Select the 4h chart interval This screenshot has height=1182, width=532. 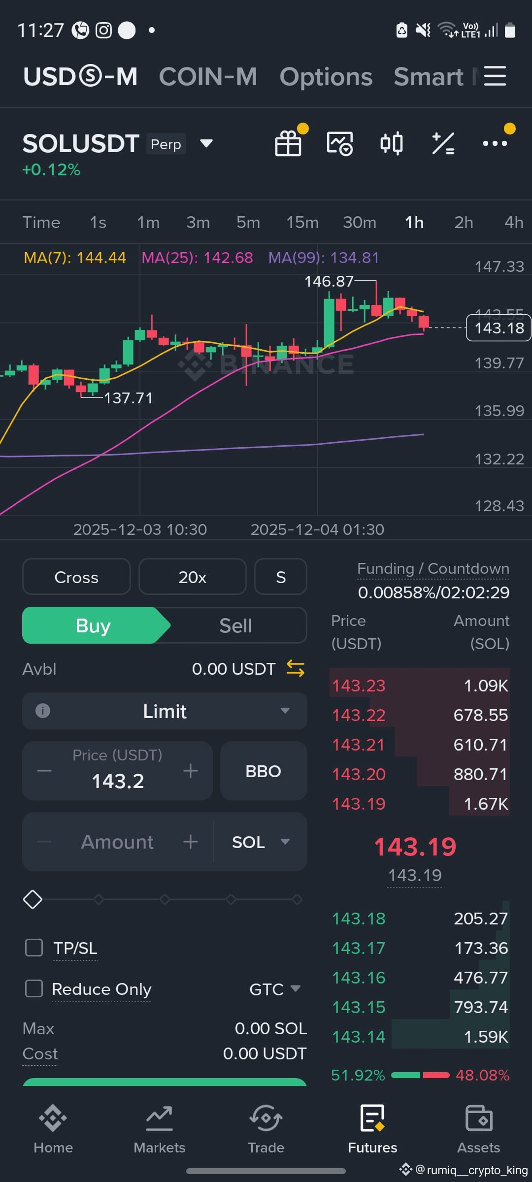point(514,223)
